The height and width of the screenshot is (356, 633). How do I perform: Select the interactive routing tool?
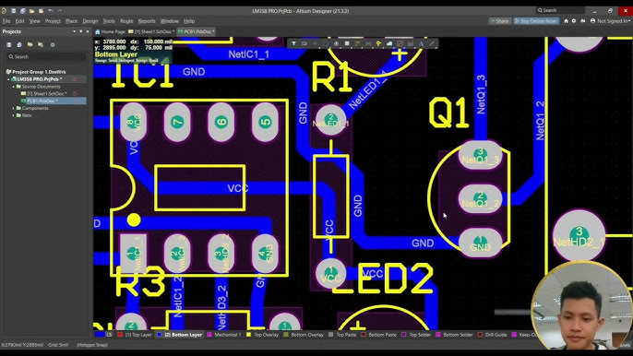coord(358,43)
